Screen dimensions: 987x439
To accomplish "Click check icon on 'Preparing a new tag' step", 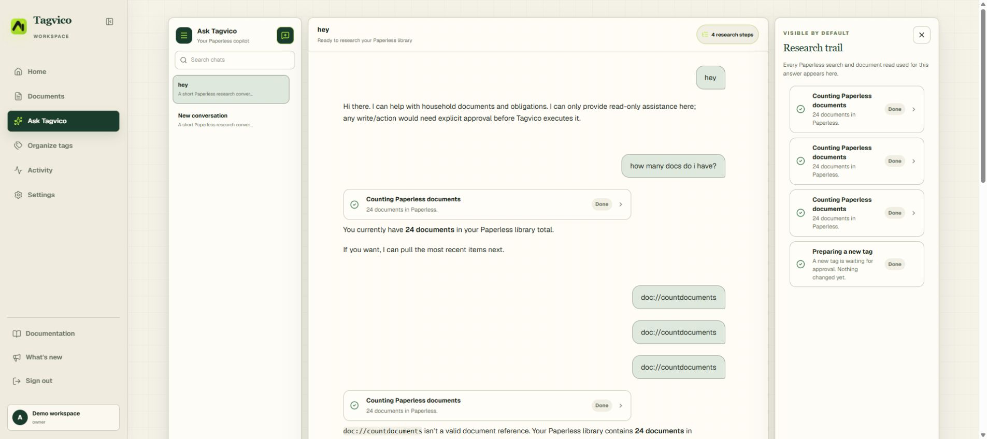I will click(x=800, y=264).
